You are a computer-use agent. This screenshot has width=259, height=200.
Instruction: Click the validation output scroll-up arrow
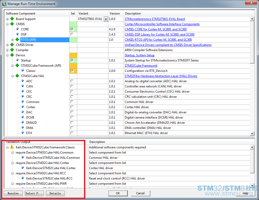(252, 147)
